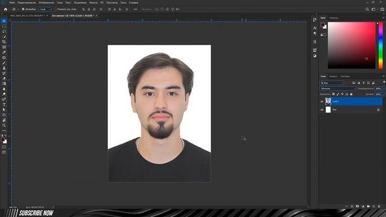Toggle lock image pixels brush icon

[x=338, y=94]
